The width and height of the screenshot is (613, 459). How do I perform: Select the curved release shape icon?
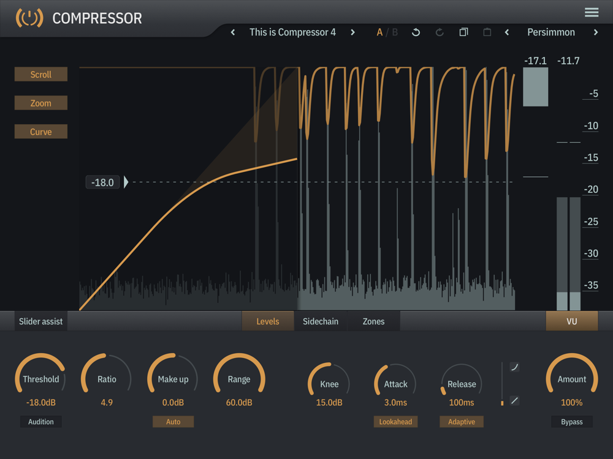(x=515, y=367)
